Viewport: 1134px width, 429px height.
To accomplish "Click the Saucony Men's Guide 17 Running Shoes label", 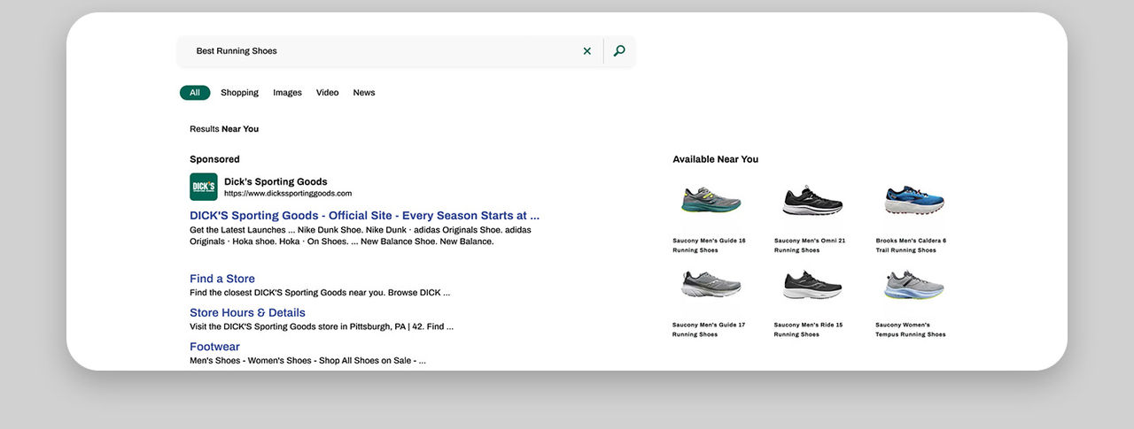I will [709, 329].
